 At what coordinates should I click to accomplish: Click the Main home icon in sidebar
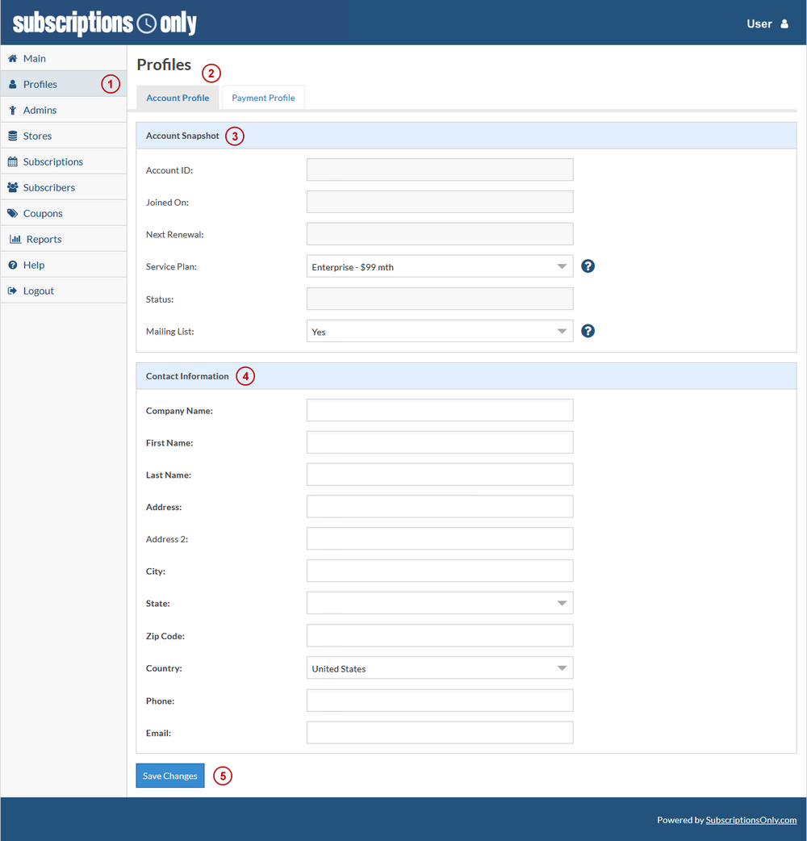tap(12, 58)
